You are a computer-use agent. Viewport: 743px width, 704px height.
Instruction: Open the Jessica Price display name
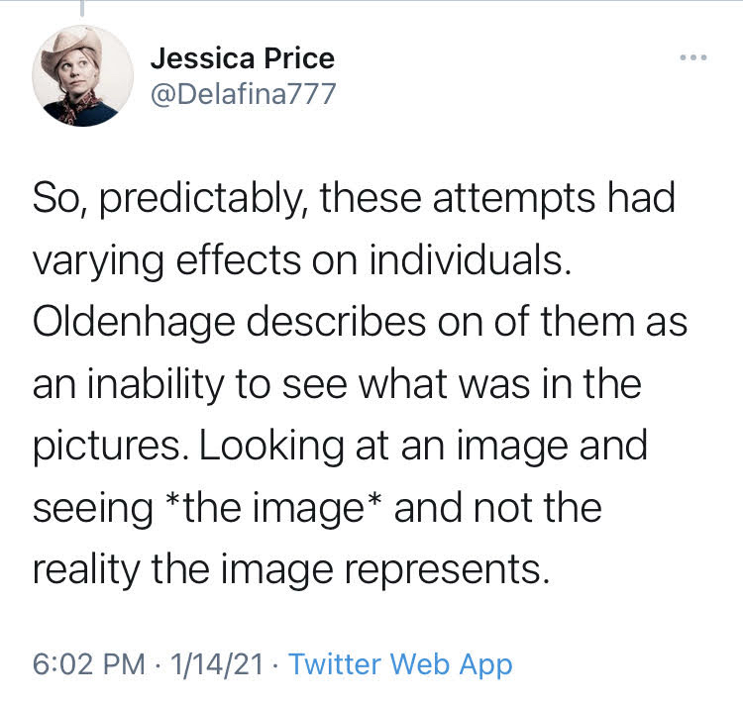243,58
